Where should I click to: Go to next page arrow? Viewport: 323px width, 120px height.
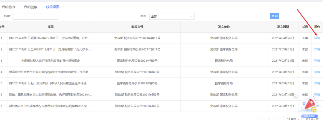[x=277, y=119]
